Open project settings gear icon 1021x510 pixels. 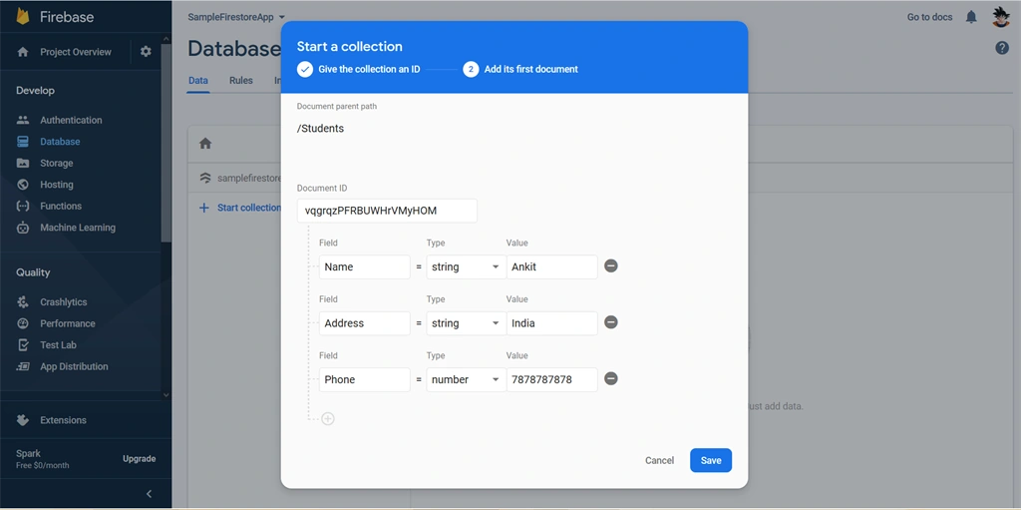[x=146, y=52]
